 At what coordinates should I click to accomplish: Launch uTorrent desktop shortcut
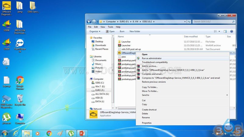pyautogui.click(x=6, y=118)
